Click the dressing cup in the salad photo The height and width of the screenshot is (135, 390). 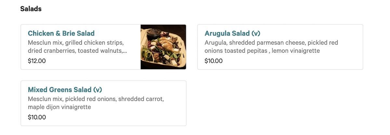click(x=152, y=34)
